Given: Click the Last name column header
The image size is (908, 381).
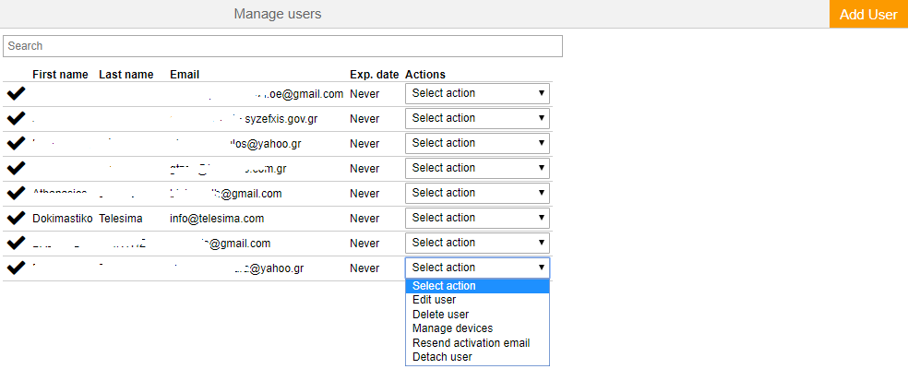Looking at the screenshot, I should tap(126, 75).
